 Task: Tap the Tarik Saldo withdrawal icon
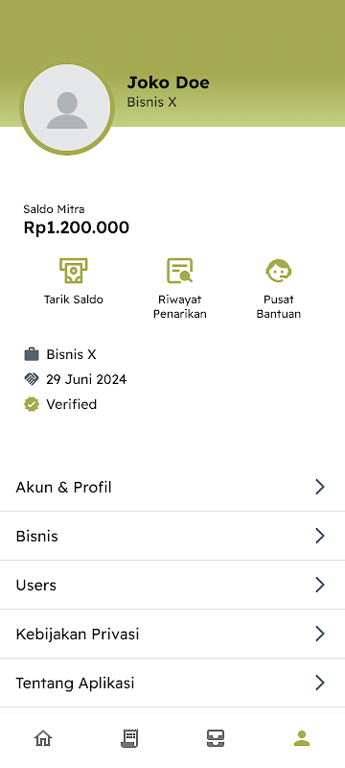(x=74, y=271)
